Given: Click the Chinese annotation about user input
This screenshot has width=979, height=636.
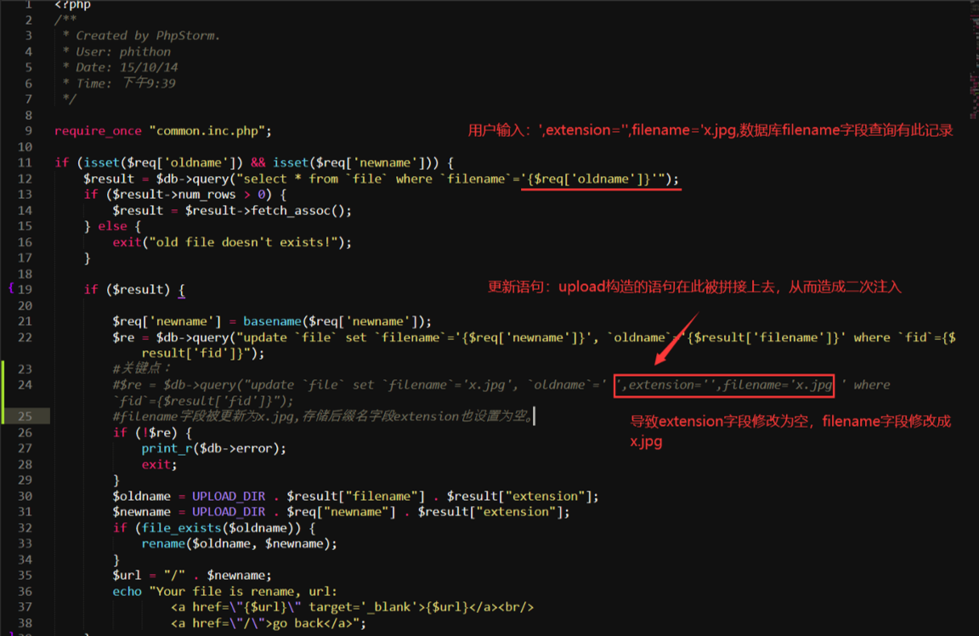Looking at the screenshot, I should pyautogui.click(x=710, y=130).
